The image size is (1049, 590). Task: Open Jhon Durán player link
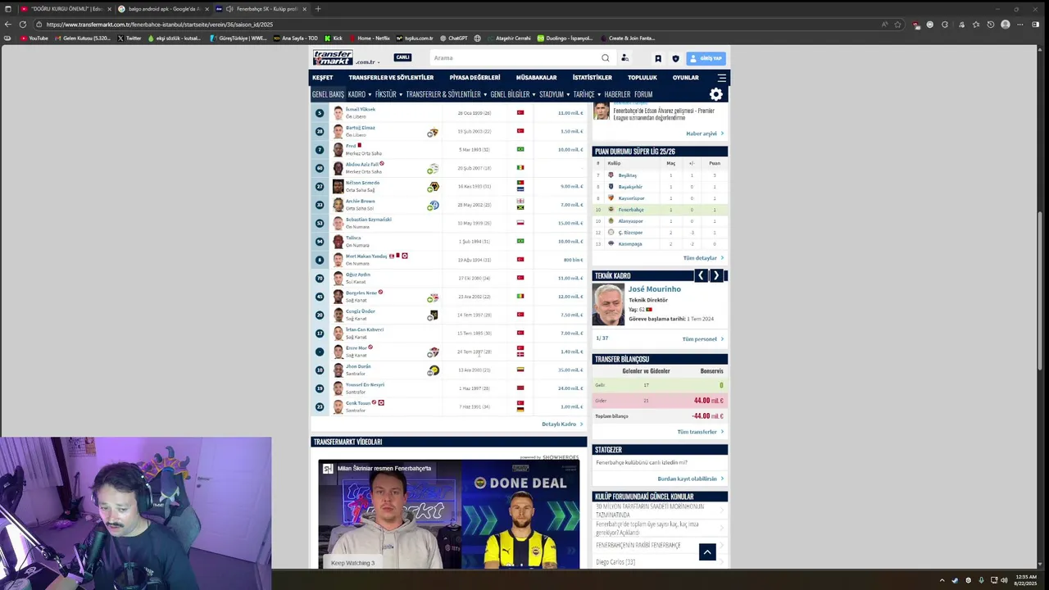coord(358,366)
